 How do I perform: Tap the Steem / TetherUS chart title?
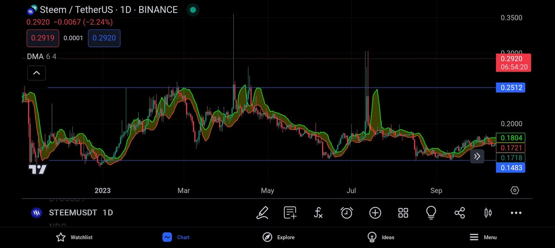coord(109,10)
